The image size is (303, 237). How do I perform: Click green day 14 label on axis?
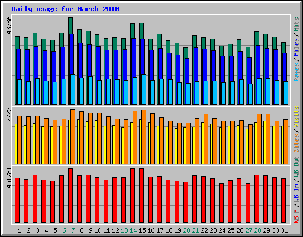click(x=133, y=230)
